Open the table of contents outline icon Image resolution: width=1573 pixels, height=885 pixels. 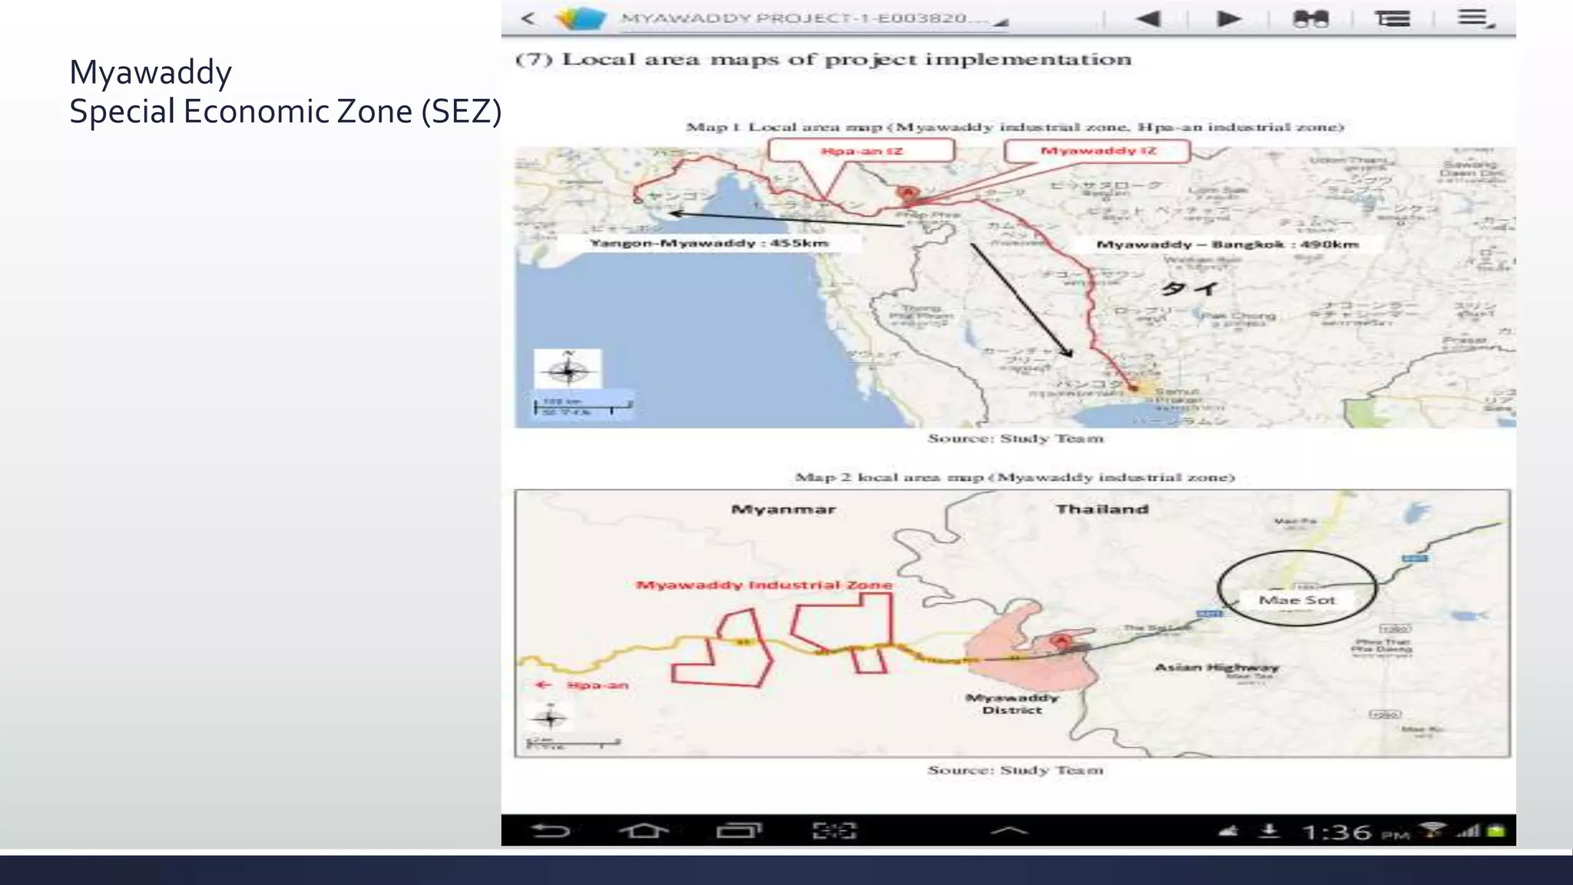pyautogui.click(x=1393, y=18)
